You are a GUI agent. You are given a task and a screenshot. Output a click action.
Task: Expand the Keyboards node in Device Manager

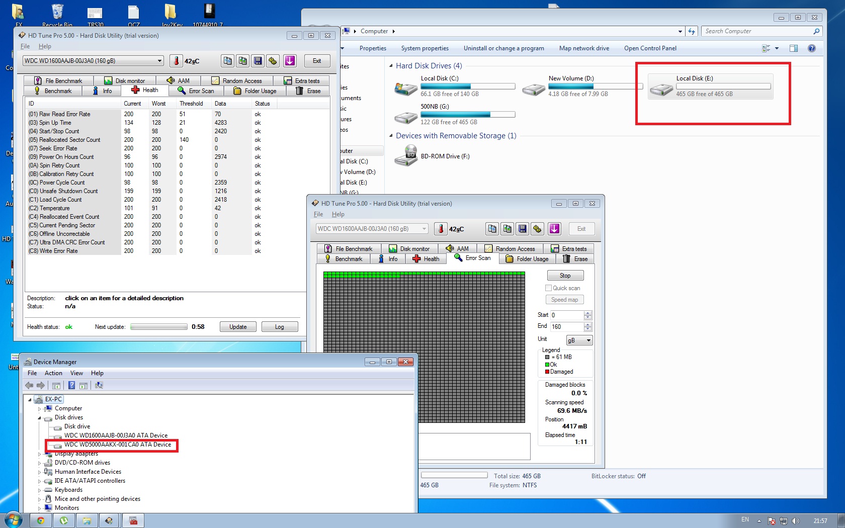[39, 490]
